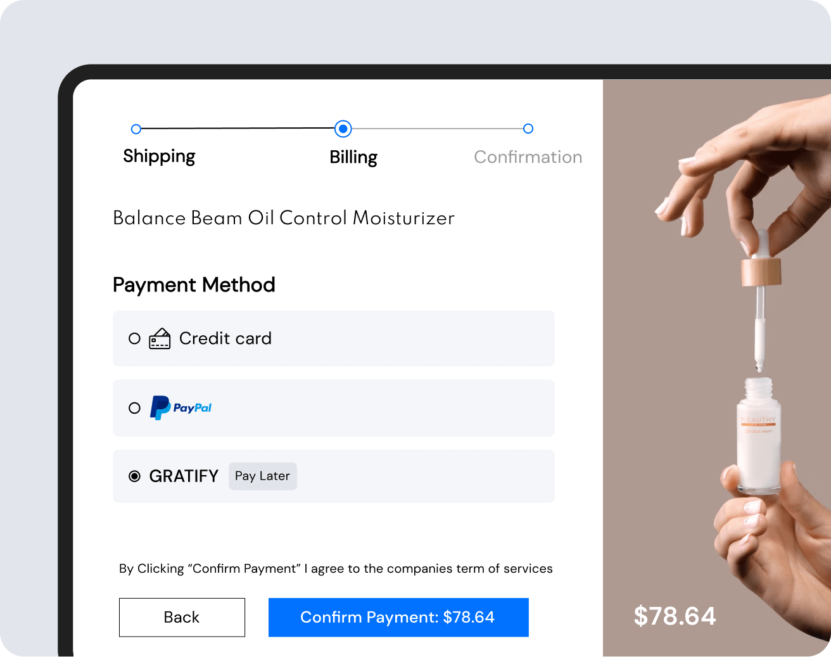This screenshot has width=831, height=657.
Task: Open the Billing step label
Action: [353, 157]
